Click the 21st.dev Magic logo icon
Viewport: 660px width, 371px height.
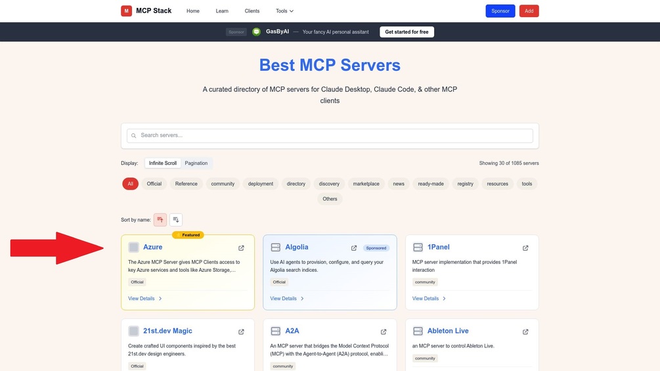(x=133, y=331)
